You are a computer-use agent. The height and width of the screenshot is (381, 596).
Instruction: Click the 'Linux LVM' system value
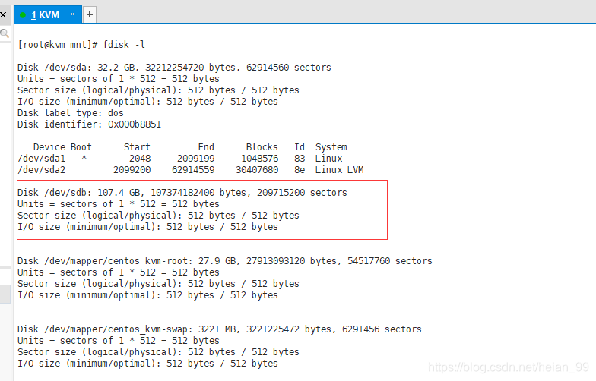tap(339, 170)
